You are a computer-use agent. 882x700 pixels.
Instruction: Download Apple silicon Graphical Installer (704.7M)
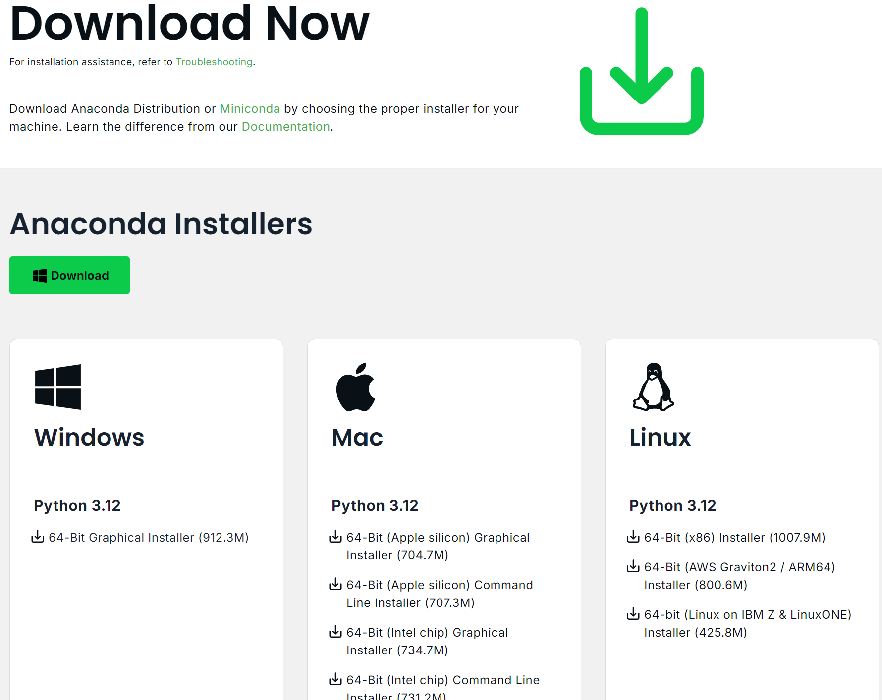(x=438, y=547)
